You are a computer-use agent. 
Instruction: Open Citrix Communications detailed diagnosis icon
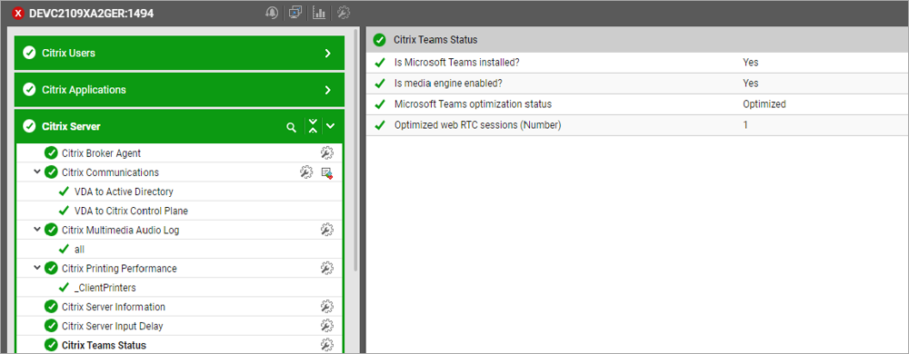coord(327,172)
